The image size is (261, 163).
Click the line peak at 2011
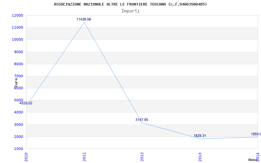click(84, 22)
